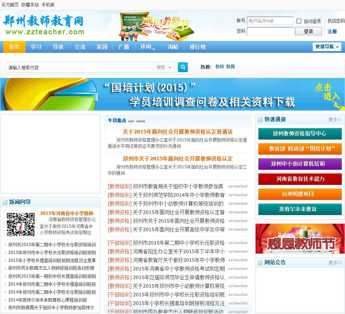The image size is (345, 314).
Task: Open 2015年小学校长提高培训班报到流程及注意事 in 新闻向导
Action: (x=52, y=260)
